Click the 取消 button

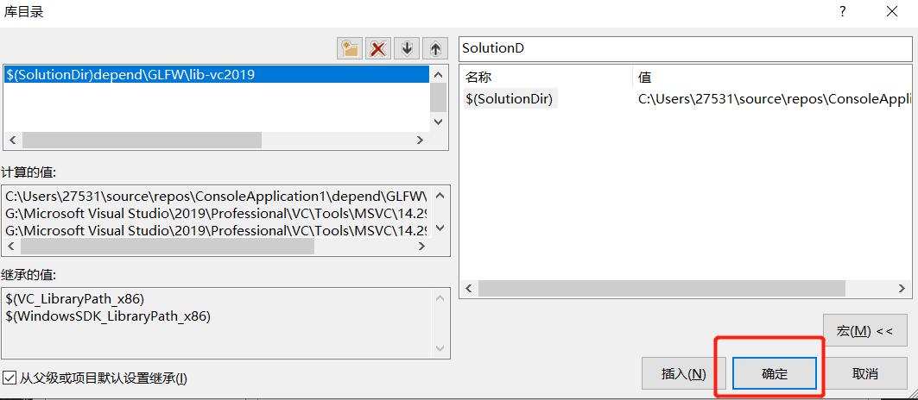pos(864,373)
